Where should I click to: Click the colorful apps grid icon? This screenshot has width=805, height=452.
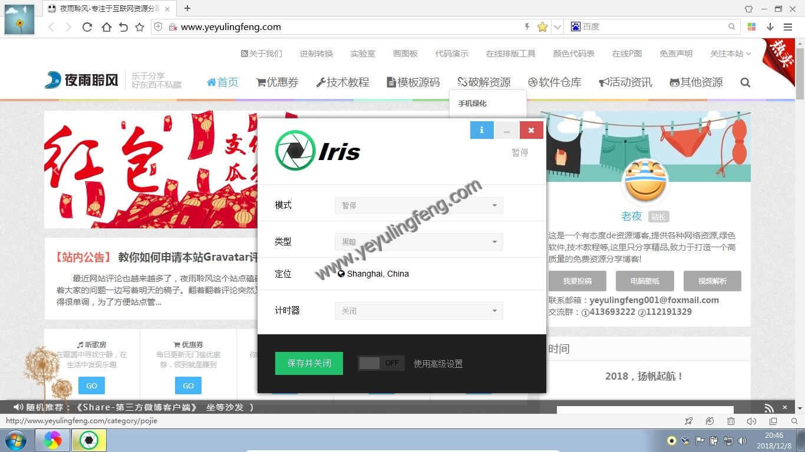pos(751,27)
